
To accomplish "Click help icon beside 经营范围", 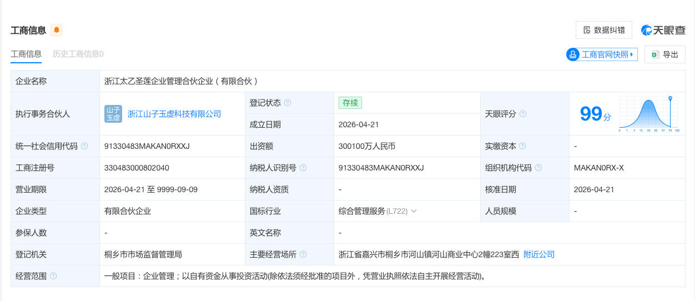I will click(x=53, y=276).
